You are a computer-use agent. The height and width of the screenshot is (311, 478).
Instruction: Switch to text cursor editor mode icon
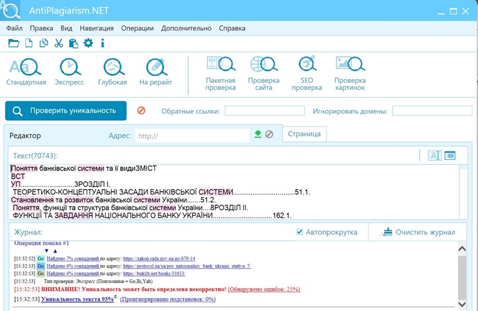434,155
